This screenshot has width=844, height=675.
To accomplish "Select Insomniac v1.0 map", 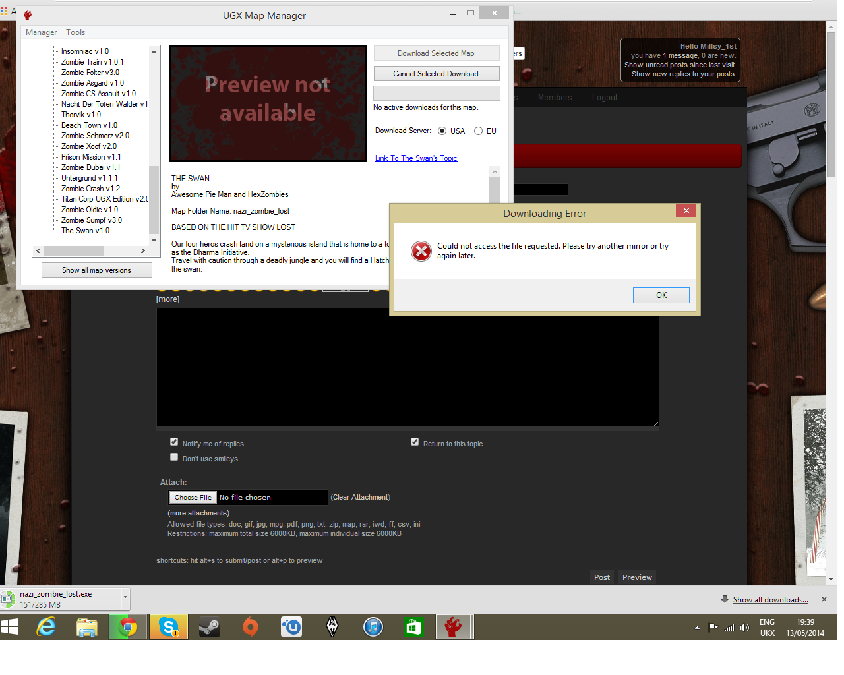I will tap(85, 51).
